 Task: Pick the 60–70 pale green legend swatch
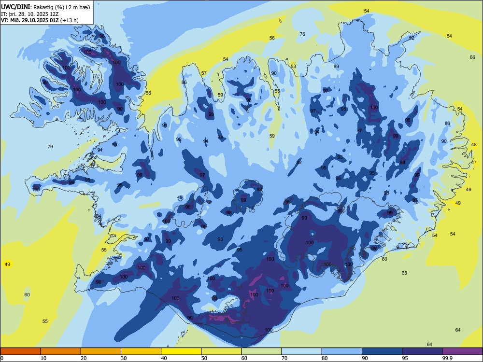261,351
